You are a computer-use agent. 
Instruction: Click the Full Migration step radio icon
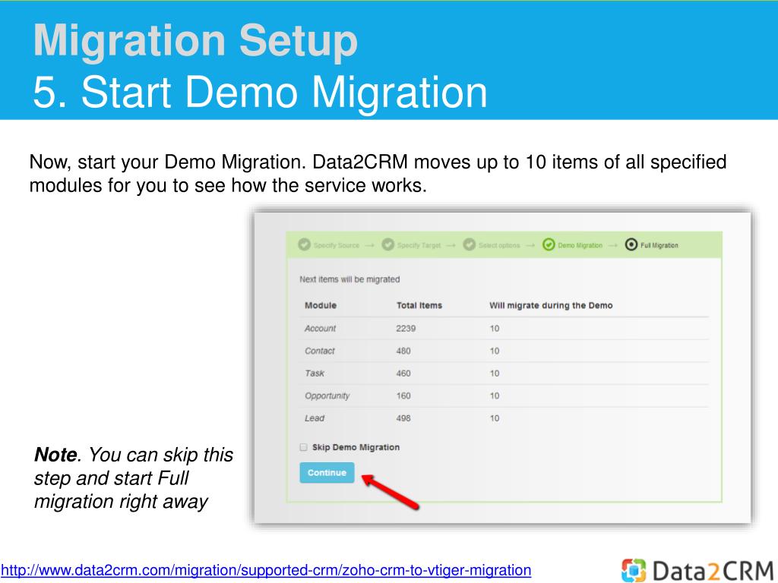tap(631, 244)
